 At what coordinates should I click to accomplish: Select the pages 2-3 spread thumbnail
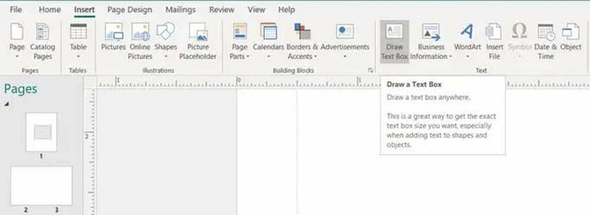41,185
